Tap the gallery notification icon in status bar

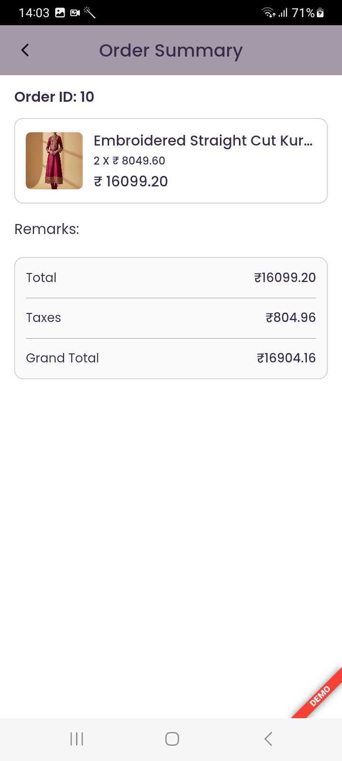pyautogui.click(x=60, y=13)
